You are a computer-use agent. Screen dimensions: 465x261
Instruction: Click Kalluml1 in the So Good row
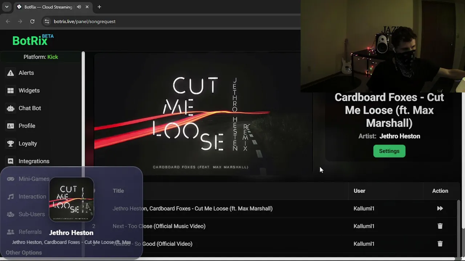tap(364, 244)
